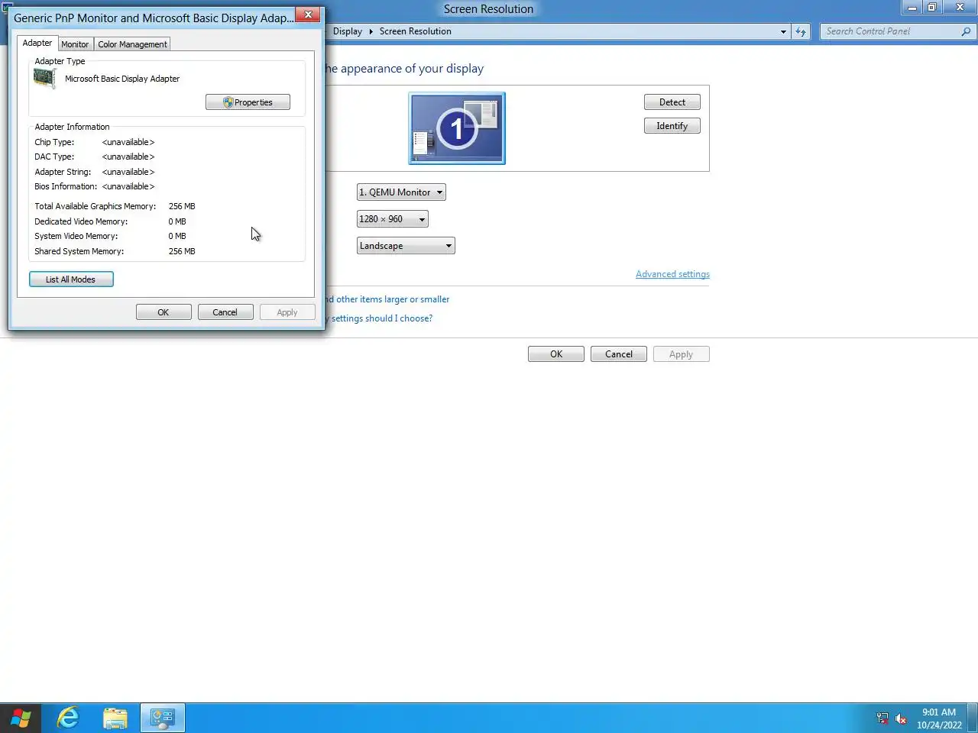This screenshot has width=978, height=733.
Task: Launch Internet Explorer from the taskbar
Action: tap(68, 718)
